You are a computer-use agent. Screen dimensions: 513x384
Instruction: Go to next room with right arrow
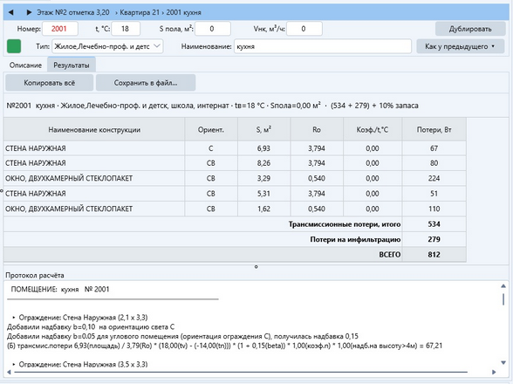pyautogui.click(x=29, y=12)
